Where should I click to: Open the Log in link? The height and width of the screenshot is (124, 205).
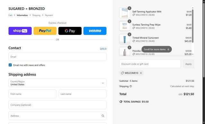103,48
